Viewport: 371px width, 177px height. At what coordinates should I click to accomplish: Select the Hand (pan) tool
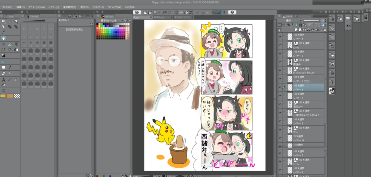3,38
